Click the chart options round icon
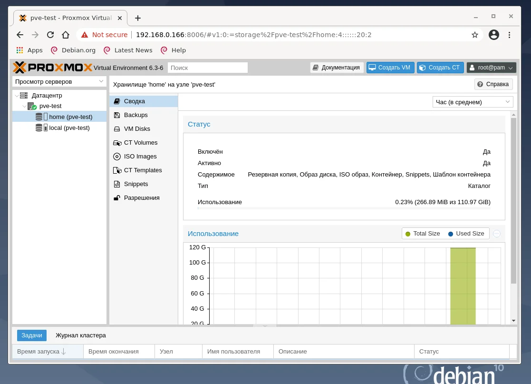Viewport: 531px width, 384px height. tap(497, 234)
